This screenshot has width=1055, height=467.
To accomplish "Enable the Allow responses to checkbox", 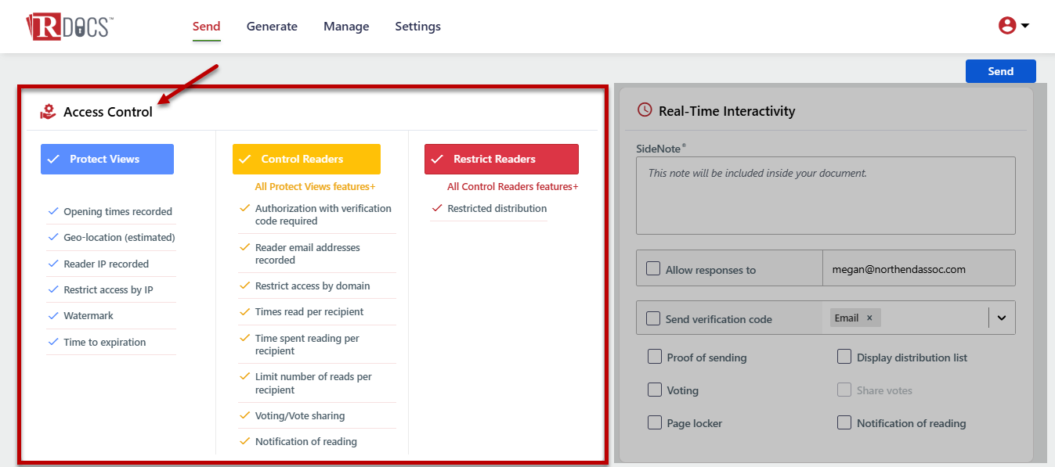I will [653, 269].
